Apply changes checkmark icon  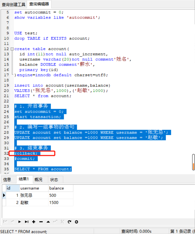pos(55,222)
